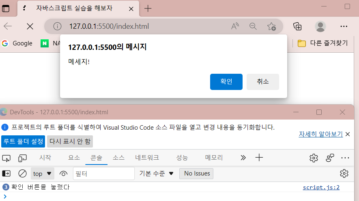Select the 콘솔 tab
The height and width of the screenshot is (201, 359).
[x=97, y=158]
